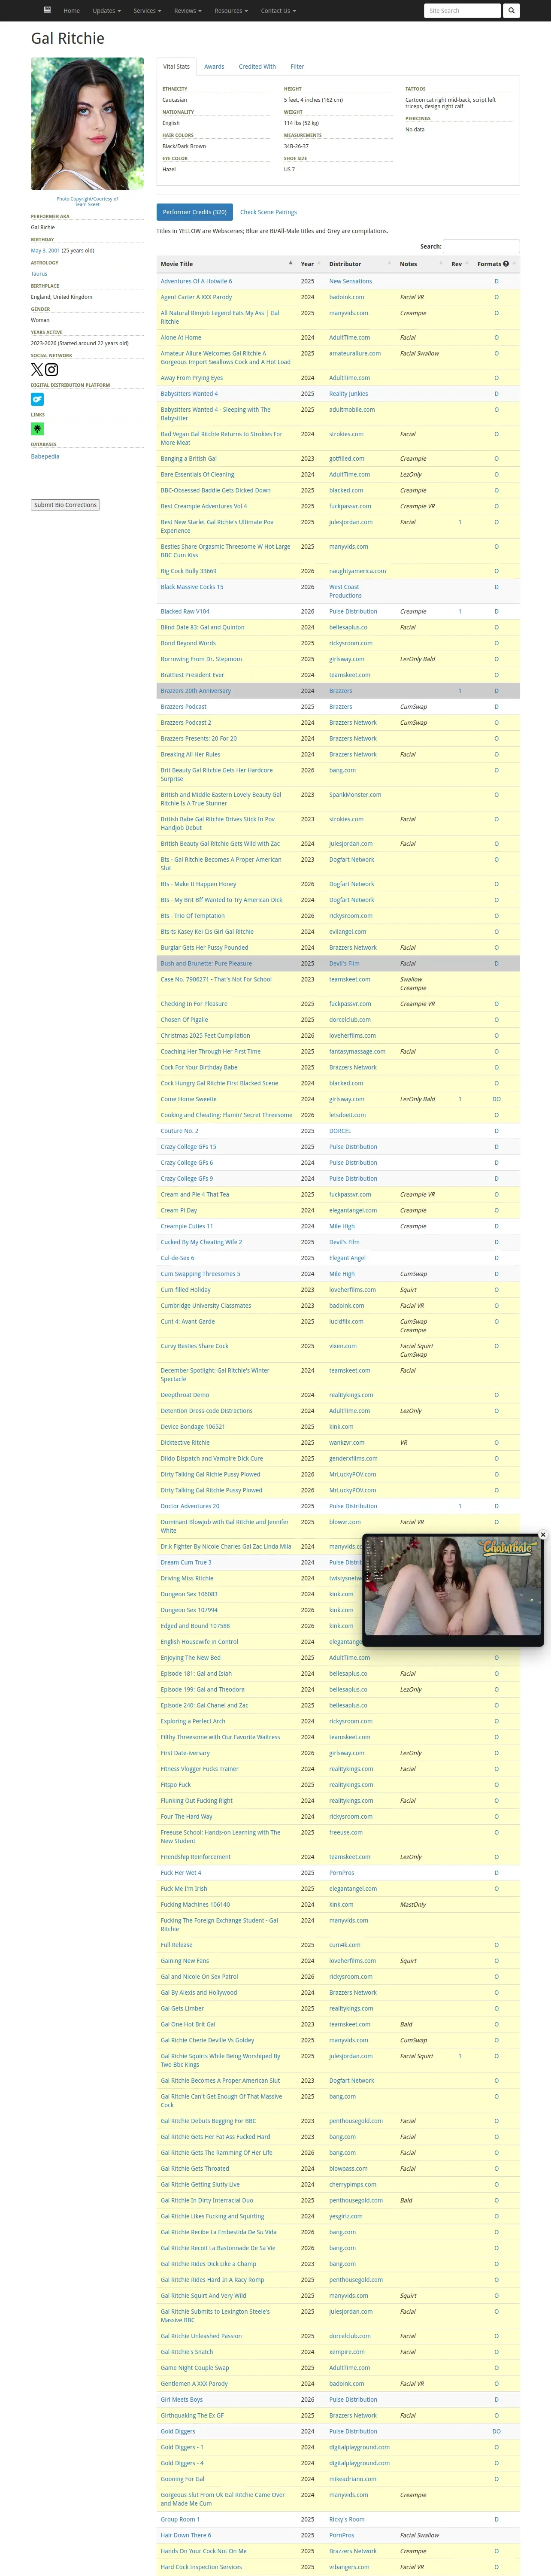
Task: Click the DORCEL distributor link
Action: pyautogui.click(x=340, y=1131)
